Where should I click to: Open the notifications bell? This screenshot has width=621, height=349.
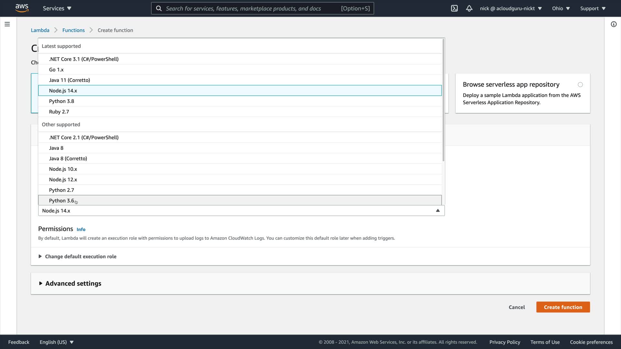(x=469, y=8)
